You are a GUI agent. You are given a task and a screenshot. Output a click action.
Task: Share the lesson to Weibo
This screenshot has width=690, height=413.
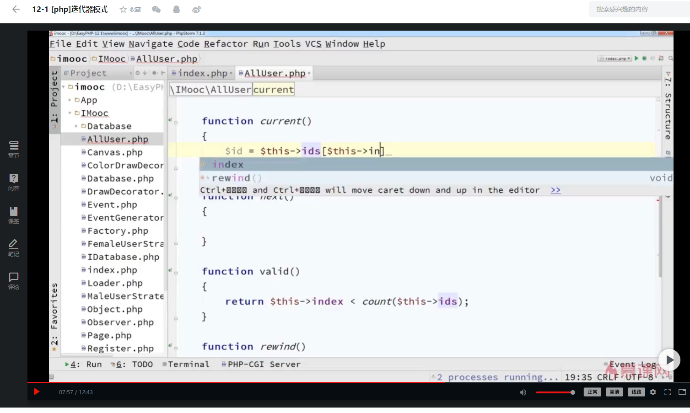[196, 9]
